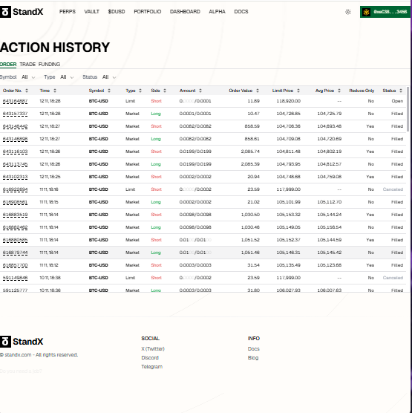
Task: Open X (Twitter) social link
Action: point(153,348)
